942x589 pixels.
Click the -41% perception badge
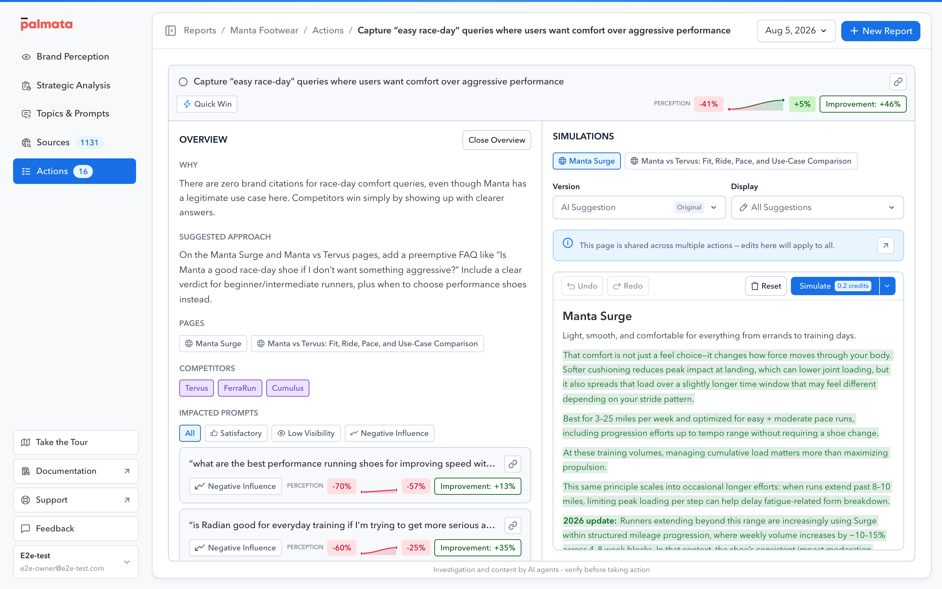(x=708, y=104)
